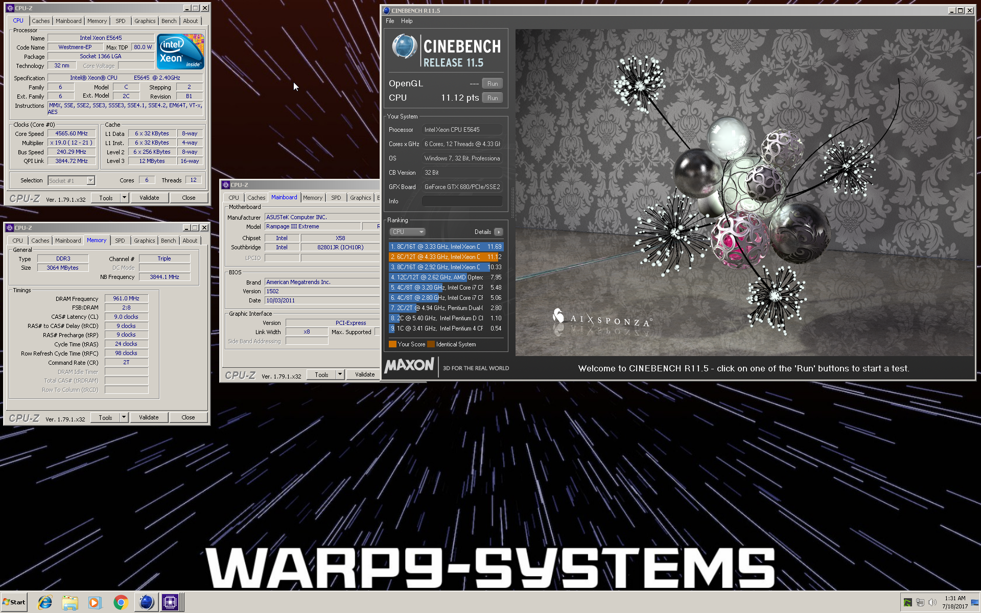Switch to Mainboard tab in top CPU-Z window
Viewport: 981px width, 613px height.
tap(68, 21)
